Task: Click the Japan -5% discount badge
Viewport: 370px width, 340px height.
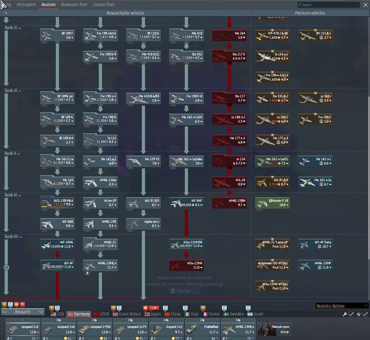Action: pyautogui.click(x=154, y=308)
